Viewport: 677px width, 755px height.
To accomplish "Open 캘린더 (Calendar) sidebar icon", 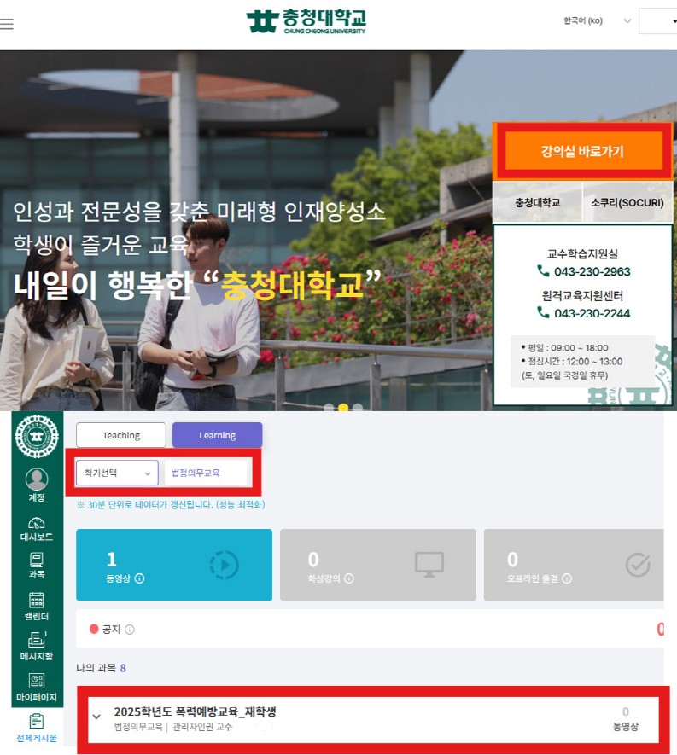I will pos(36,606).
